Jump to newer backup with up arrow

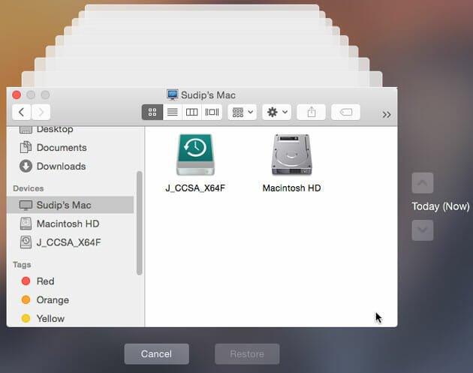tap(423, 182)
